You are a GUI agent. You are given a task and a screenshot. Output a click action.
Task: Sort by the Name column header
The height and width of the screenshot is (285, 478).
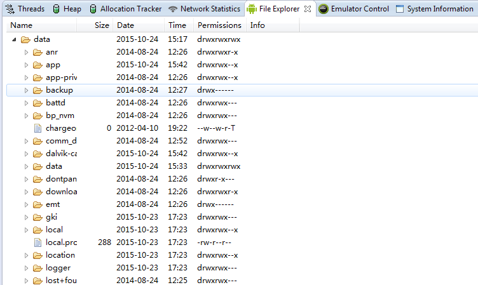pyautogui.click(x=41, y=25)
